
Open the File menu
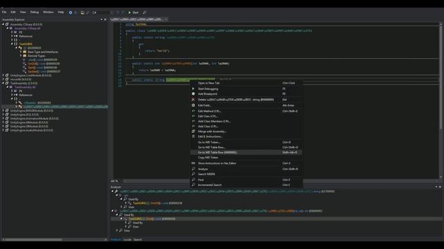point(4,12)
